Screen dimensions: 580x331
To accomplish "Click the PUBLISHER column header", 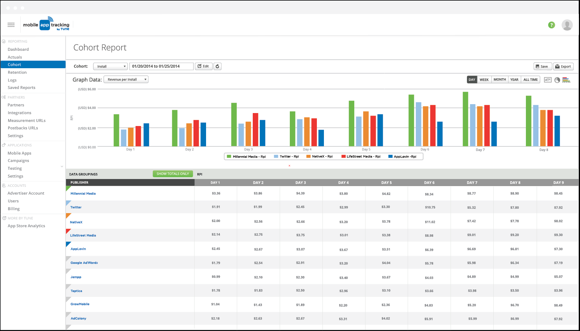I will pos(130,182).
